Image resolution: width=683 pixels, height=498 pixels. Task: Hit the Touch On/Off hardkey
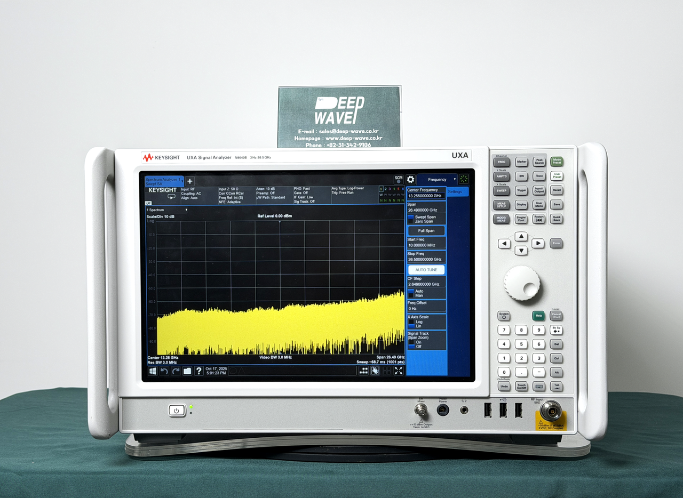(521, 386)
